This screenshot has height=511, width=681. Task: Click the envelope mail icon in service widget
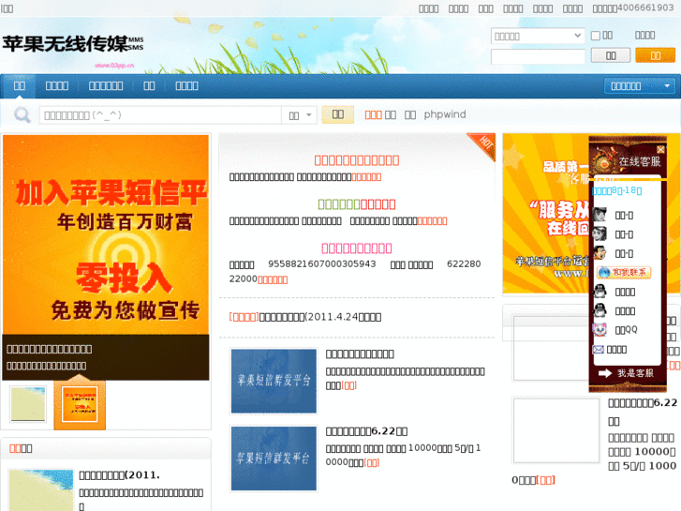pyautogui.click(x=598, y=349)
